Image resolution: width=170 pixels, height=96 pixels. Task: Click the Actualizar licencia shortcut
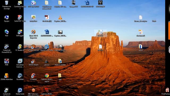20,61
